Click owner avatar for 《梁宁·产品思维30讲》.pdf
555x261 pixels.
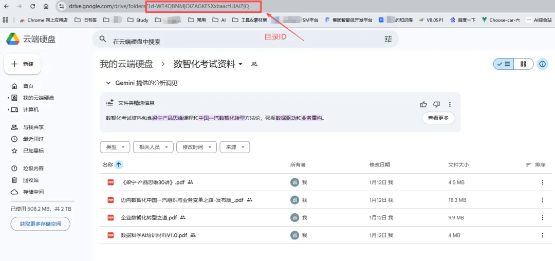tap(294, 182)
